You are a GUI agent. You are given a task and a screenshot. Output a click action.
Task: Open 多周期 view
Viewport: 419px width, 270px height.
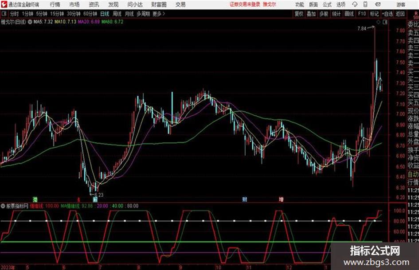(143, 14)
